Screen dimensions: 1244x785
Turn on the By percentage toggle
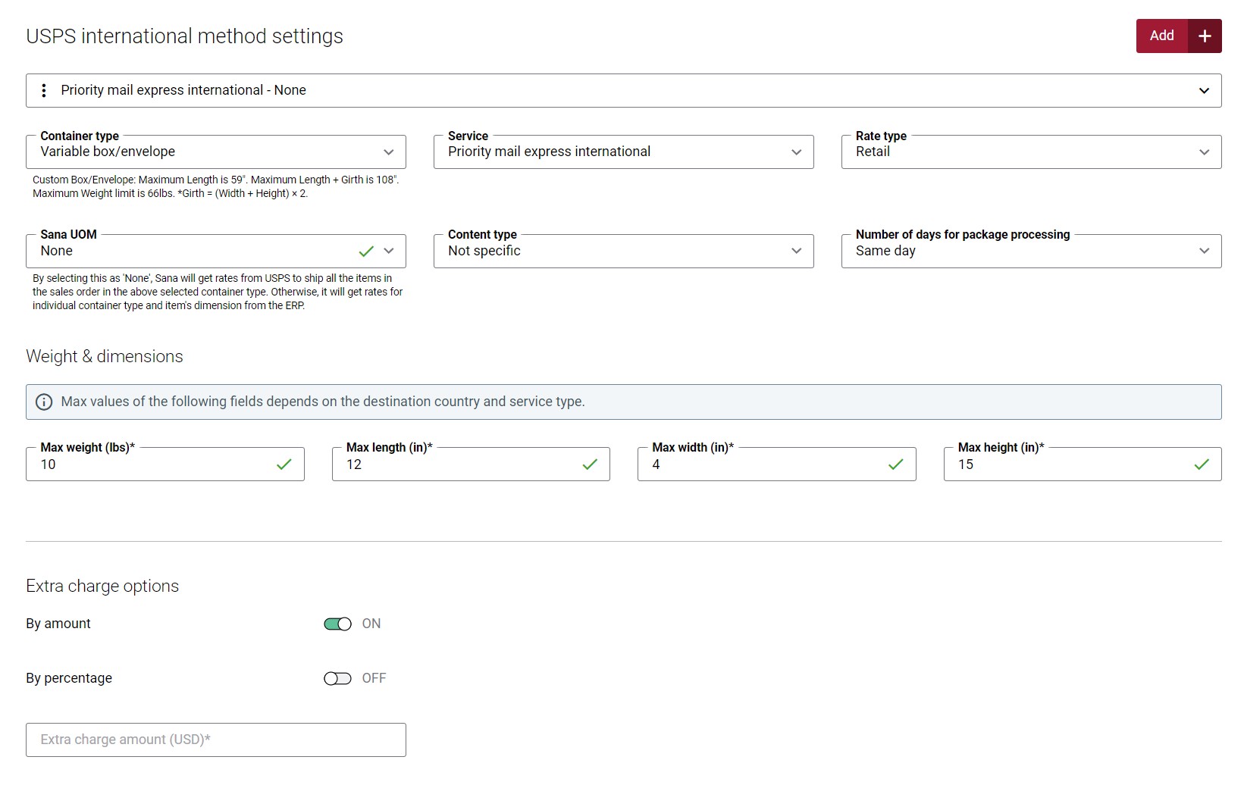[x=337, y=678]
